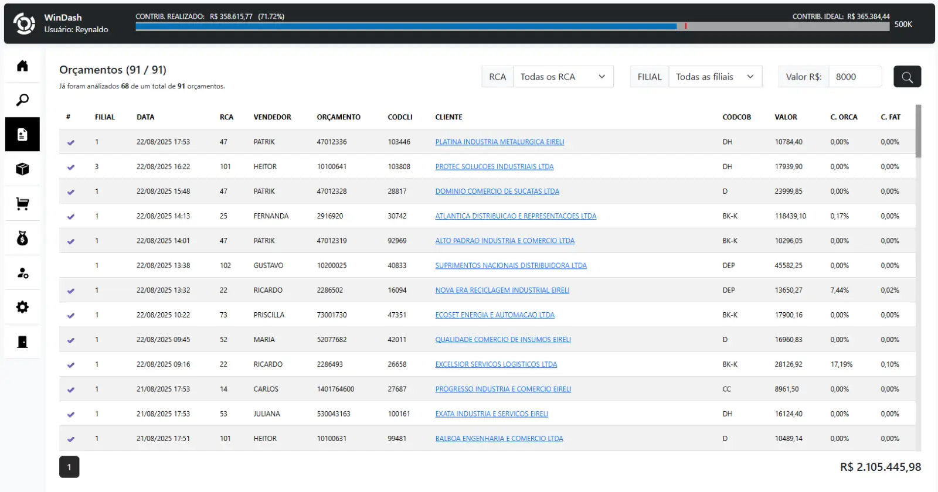Expand the Todas os RCA dropdown

(x=563, y=77)
